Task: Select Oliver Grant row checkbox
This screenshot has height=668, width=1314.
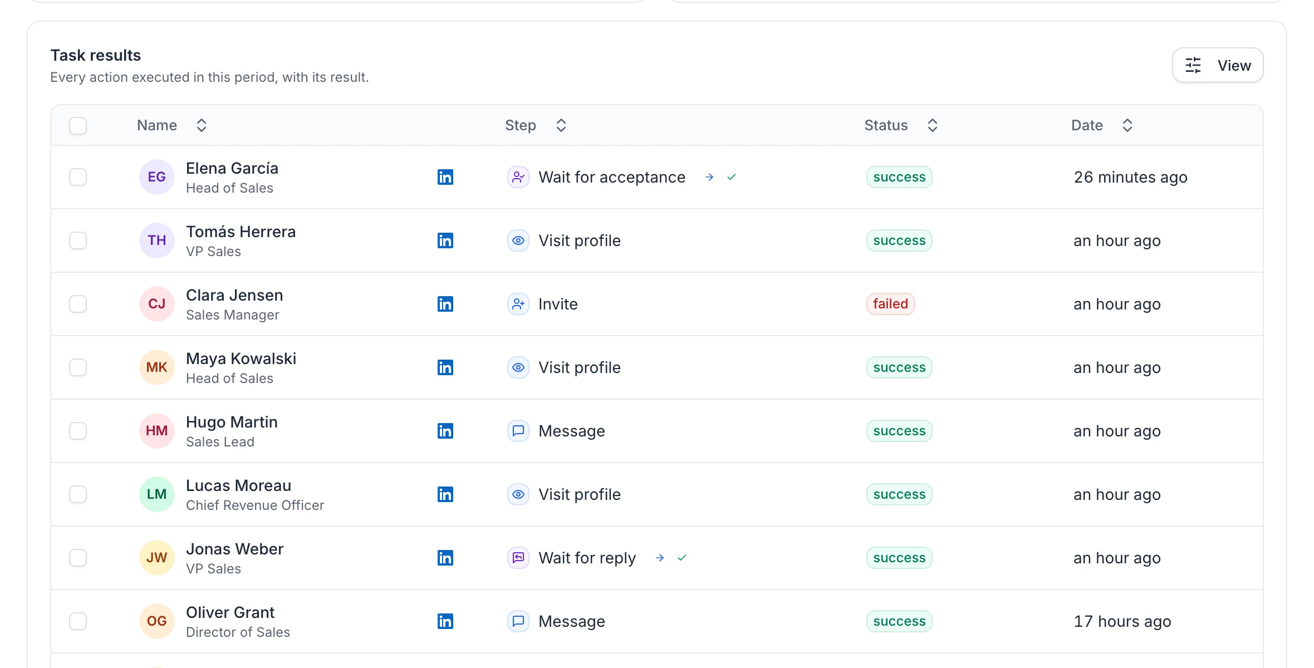Action: (78, 621)
